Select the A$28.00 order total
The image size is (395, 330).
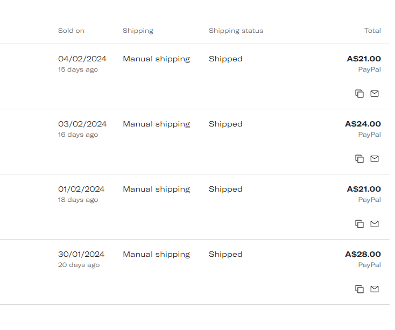click(363, 254)
